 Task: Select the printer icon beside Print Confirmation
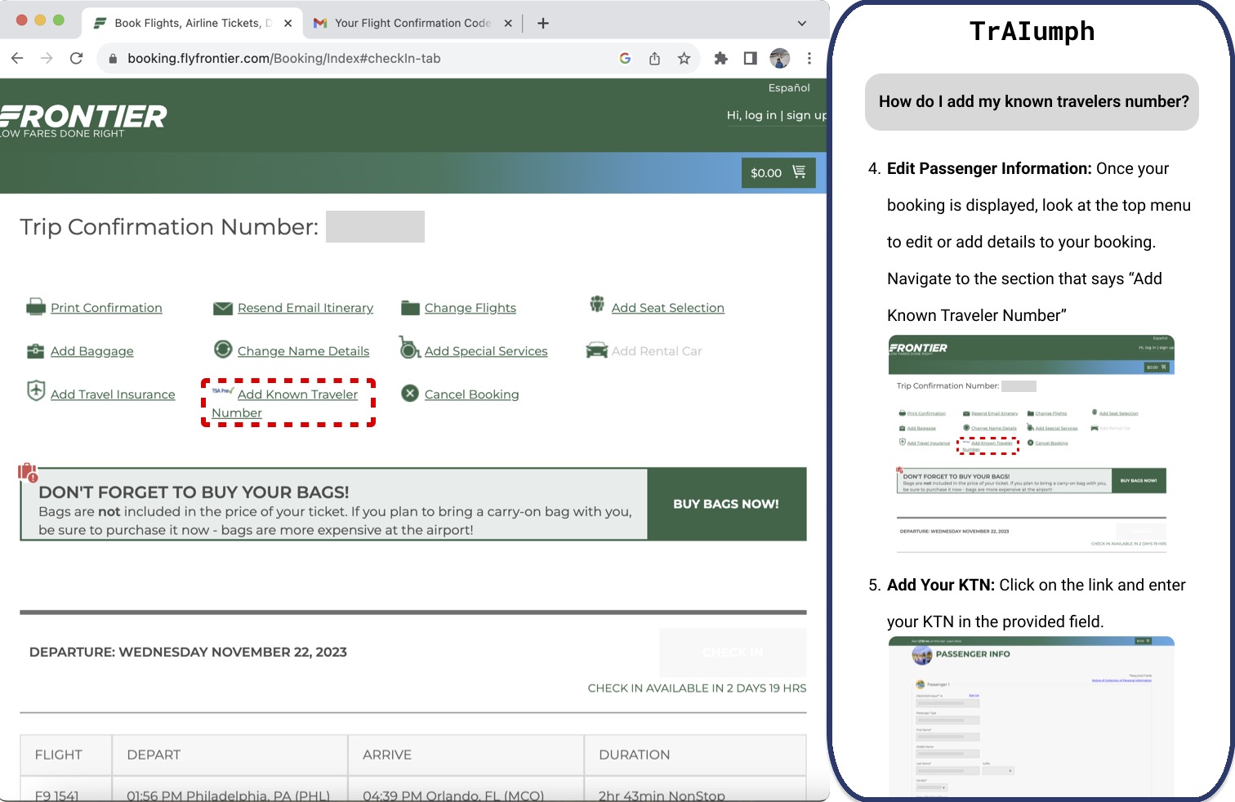tap(36, 307)
